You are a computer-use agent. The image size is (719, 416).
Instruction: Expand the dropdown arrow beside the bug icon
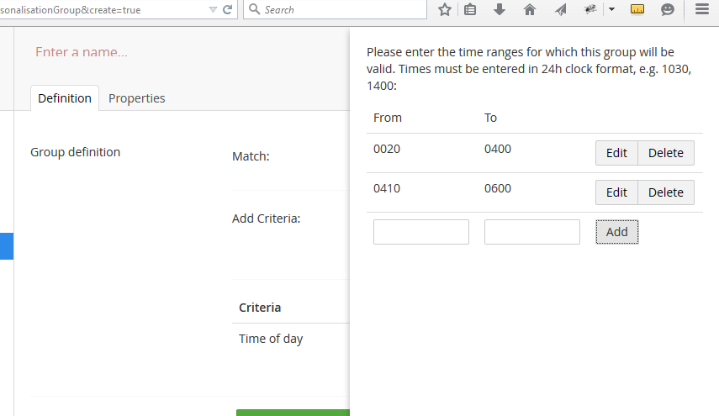(611, 9)
